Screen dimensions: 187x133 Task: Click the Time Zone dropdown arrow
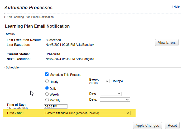pyautogui.click(x=128, y=113)
